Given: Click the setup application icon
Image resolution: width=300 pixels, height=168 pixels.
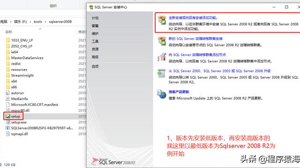Looking at the screenshot, I should 7,116.
